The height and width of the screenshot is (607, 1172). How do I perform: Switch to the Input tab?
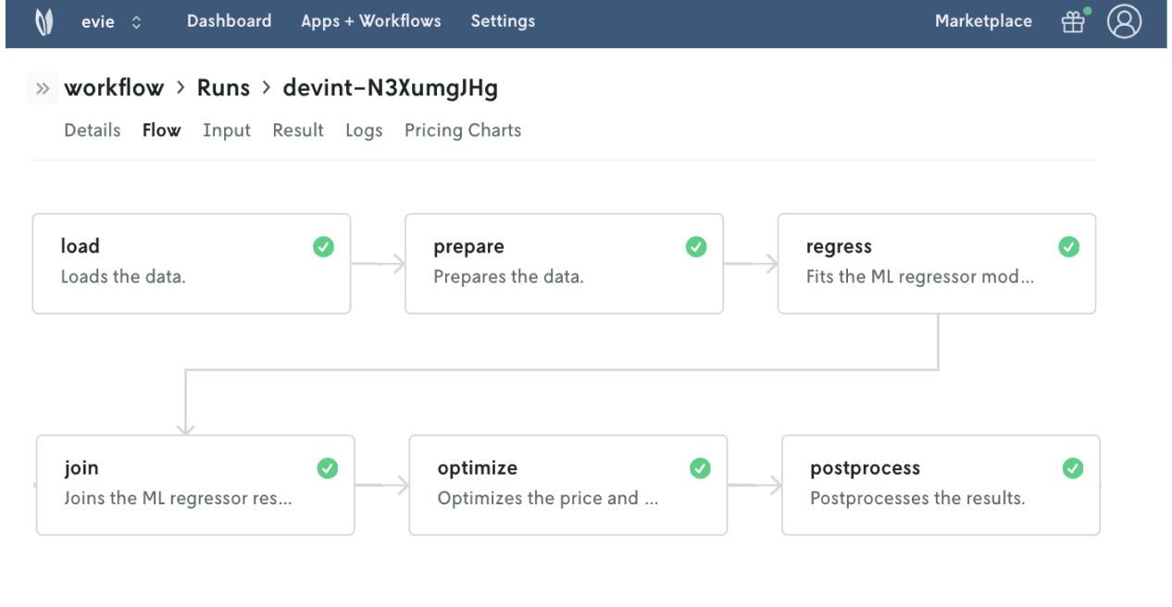227,130
